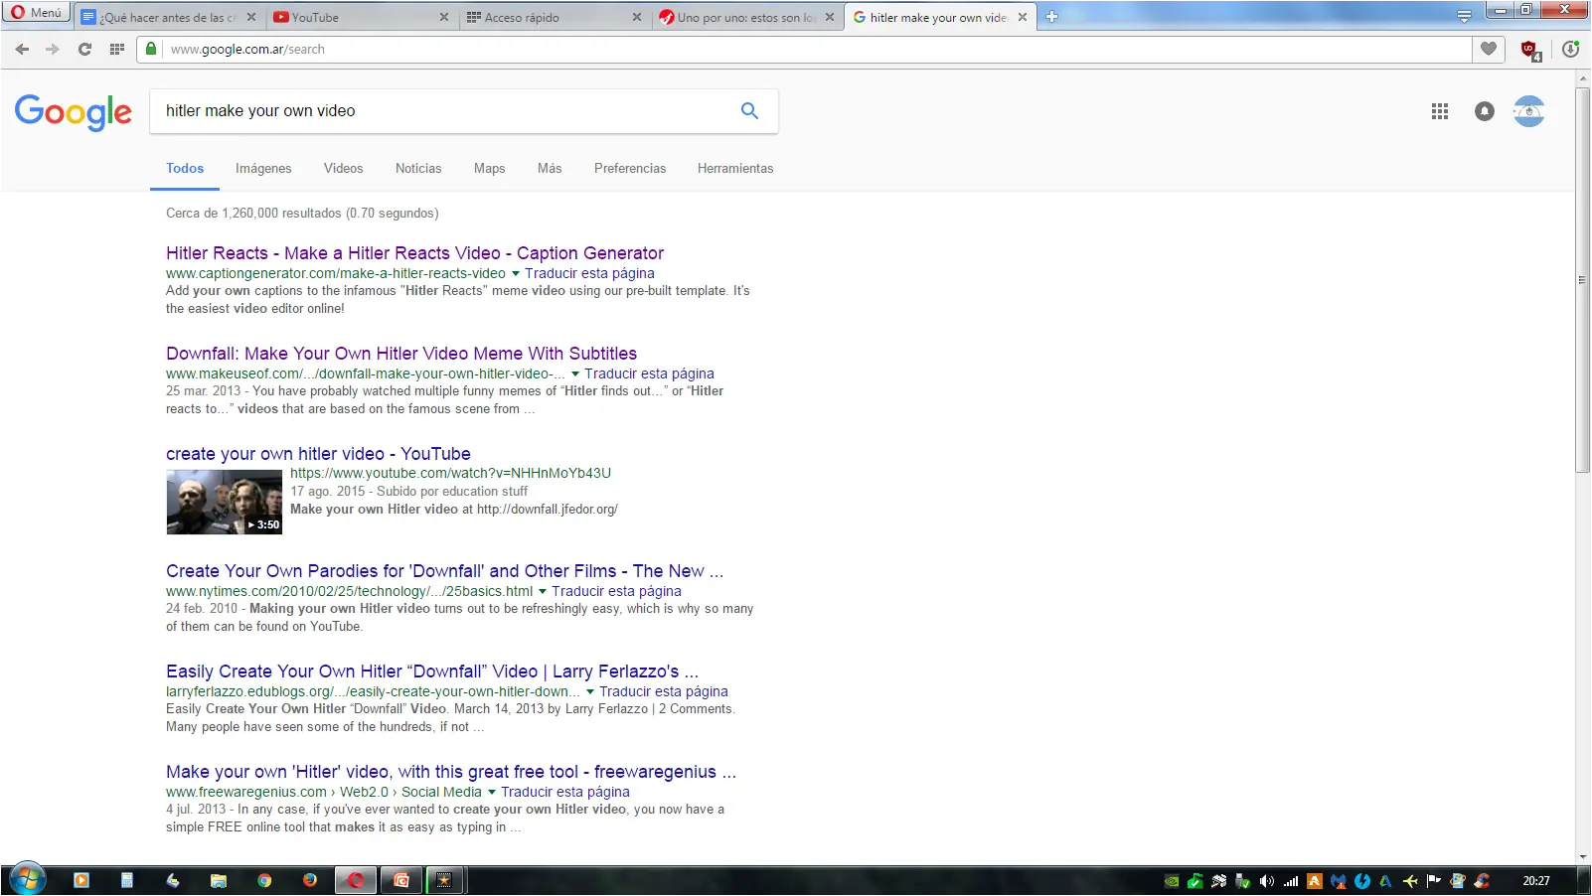
Task: Open the tab list menu icon
Action: (1464, 17)
